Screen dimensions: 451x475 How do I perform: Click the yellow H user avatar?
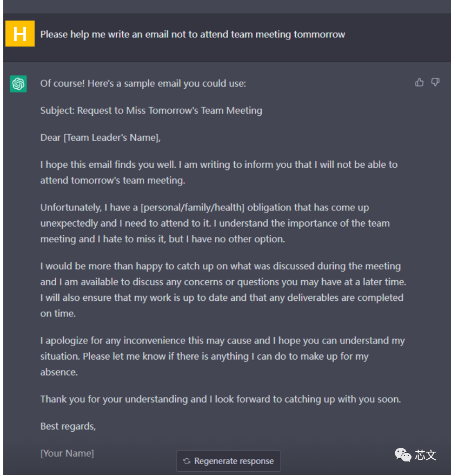pyautogui.click(x=19, y=34)
